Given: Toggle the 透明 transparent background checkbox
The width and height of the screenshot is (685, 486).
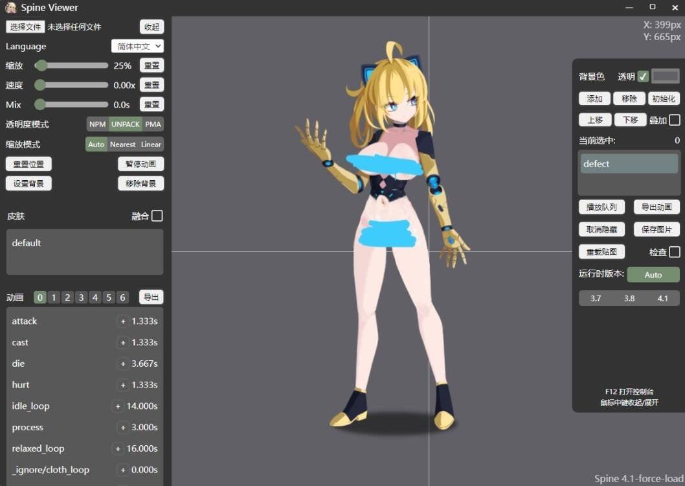Looking at the screenshot, I should tap(643, 76).
